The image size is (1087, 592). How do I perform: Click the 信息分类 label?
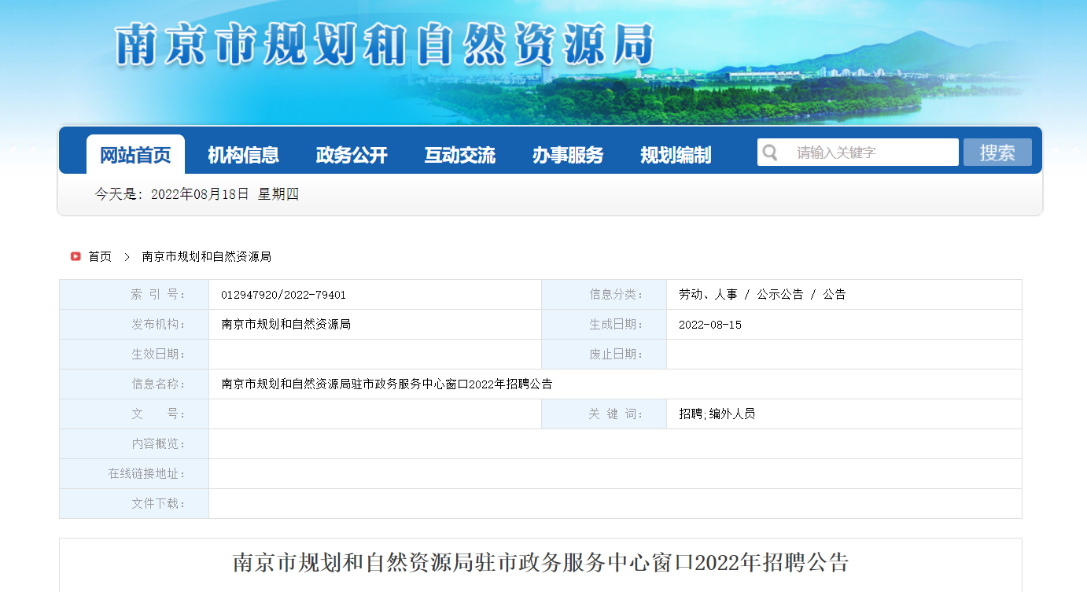point(617,295)
